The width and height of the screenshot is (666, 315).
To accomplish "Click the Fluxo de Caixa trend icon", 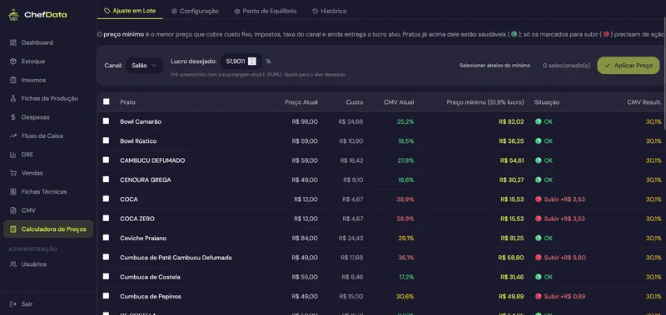I will [13, 135].
